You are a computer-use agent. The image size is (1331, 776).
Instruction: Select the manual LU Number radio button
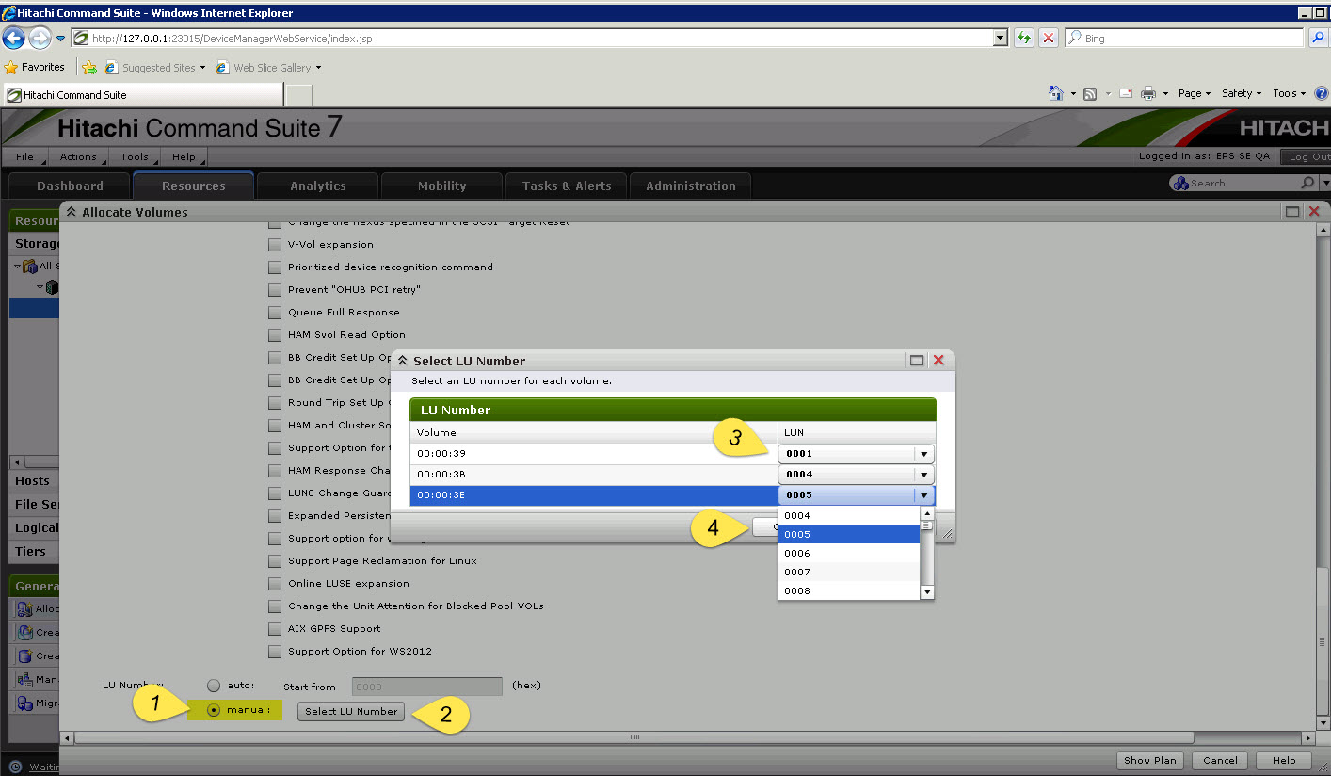[214, 710]
